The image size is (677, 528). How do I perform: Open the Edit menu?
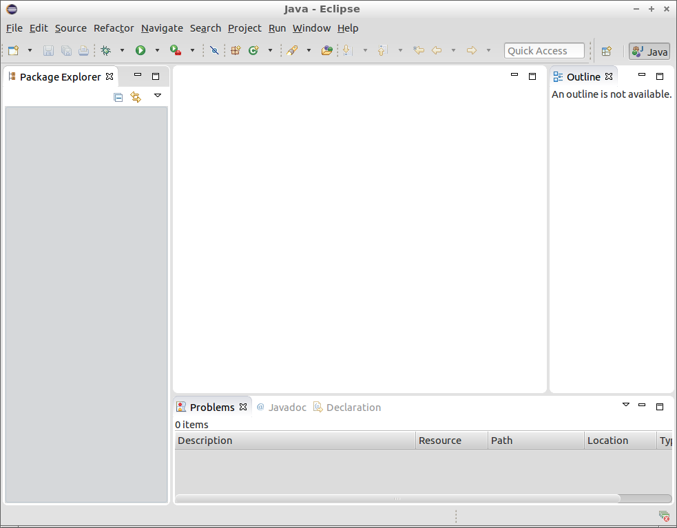(x=39, y=28)
